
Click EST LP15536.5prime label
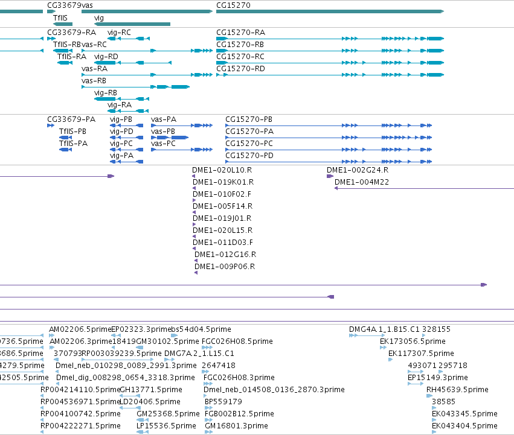click(166, 426)
